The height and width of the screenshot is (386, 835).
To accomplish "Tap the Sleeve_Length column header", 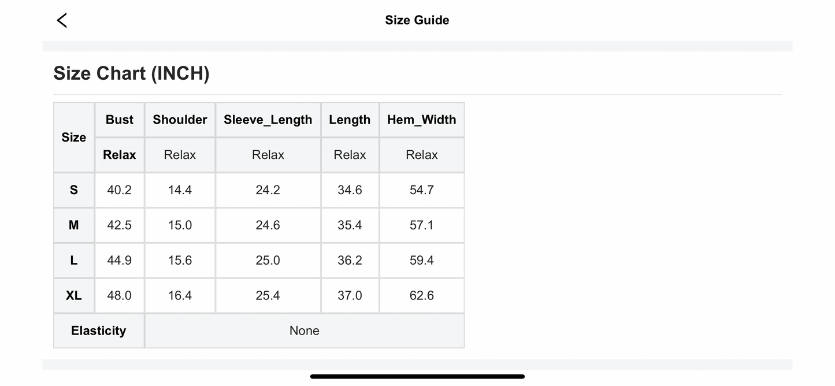I will (x=268, y=120).
